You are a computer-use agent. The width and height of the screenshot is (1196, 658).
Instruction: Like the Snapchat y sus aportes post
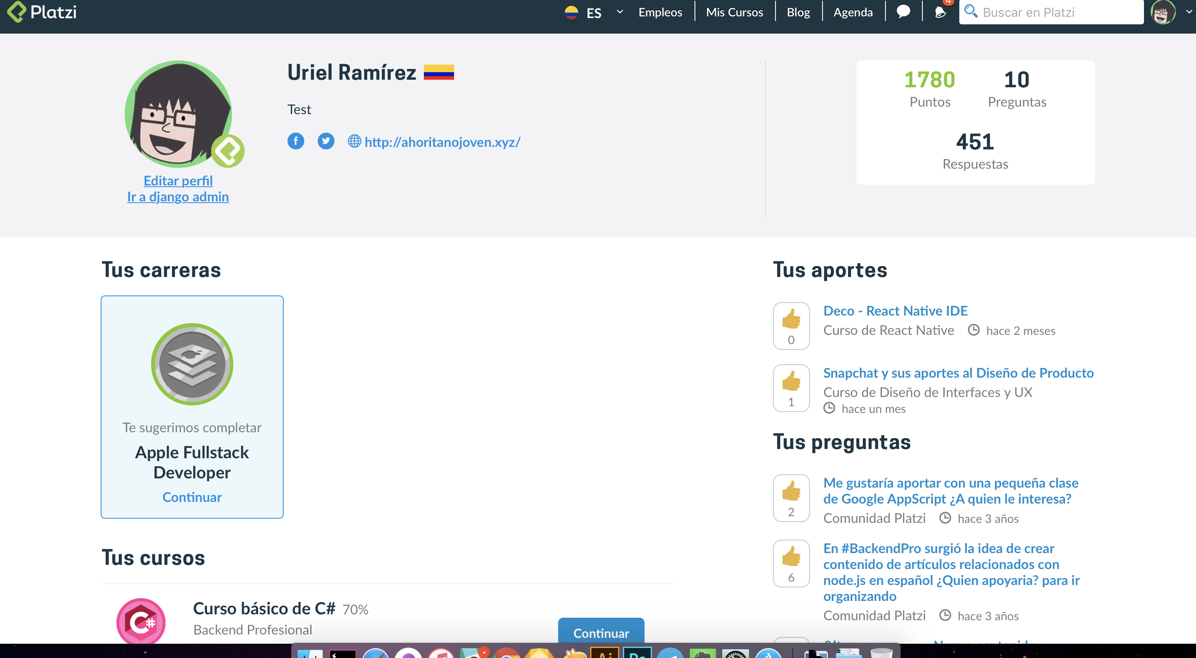pyautogui.click(x=791, y=388)
